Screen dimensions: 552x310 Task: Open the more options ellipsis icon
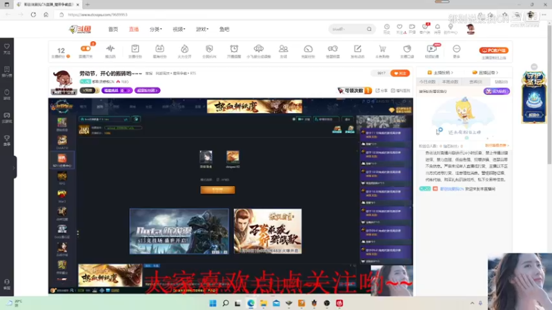pos(456,50)
